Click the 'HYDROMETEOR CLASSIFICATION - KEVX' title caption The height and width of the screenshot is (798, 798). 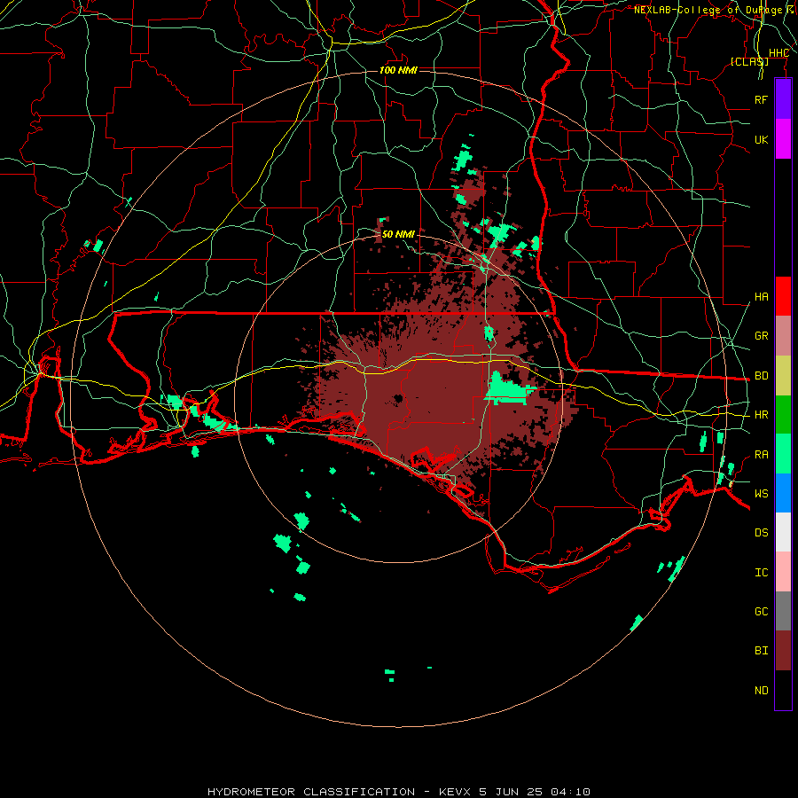[339, 792]
